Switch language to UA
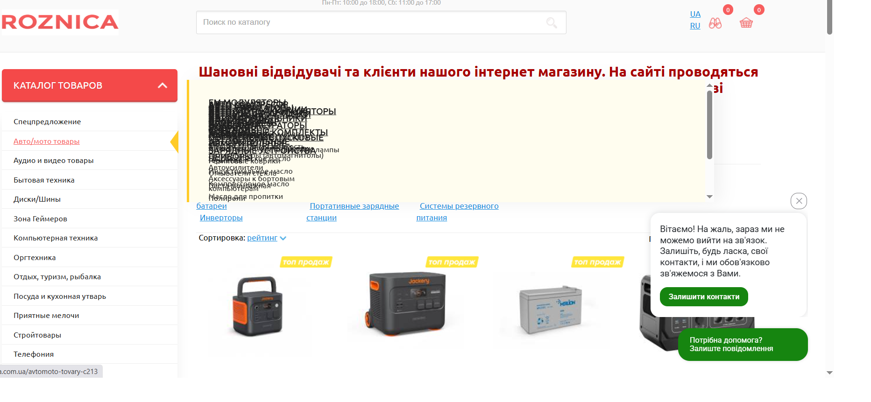The image size is (871, 402). [695, 14]
